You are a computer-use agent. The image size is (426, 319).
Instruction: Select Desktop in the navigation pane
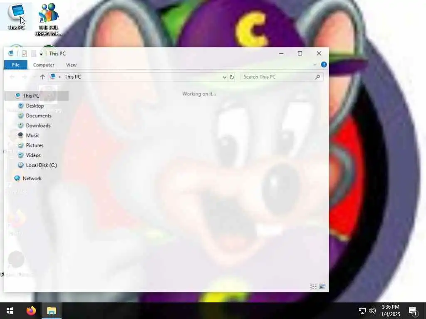[35, 106]
